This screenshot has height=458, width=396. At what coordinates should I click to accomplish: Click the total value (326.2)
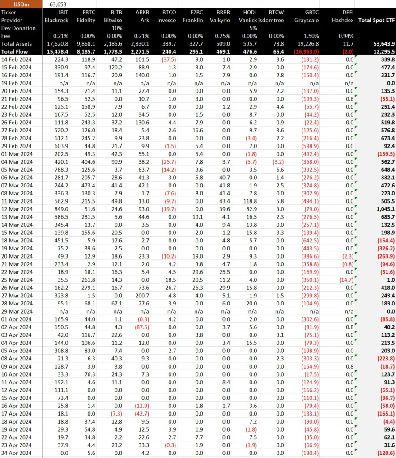tap(386, 249)
